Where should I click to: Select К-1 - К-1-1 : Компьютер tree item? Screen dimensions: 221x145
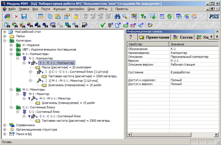coord(57,63)
